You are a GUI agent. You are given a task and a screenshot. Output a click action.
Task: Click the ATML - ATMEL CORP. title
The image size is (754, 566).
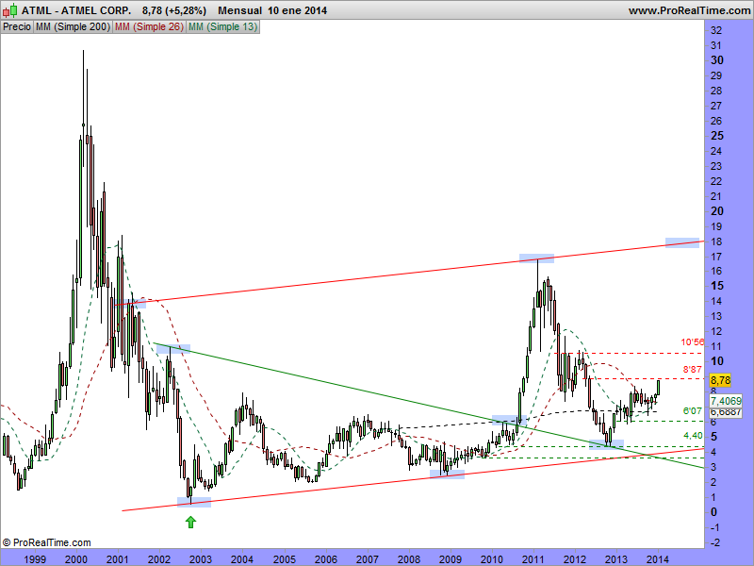tap(76, 10)
